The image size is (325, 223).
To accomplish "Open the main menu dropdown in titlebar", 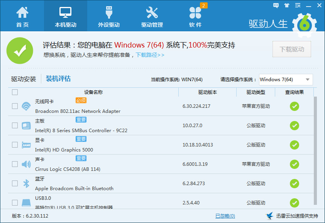I will coord(298,5).
